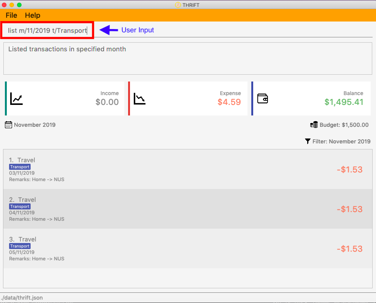
Task: Click the coin stack Budget icon
Action: tap(314, 125)
